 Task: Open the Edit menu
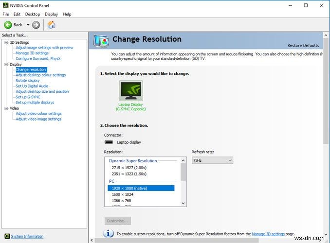tap(17, 14)
